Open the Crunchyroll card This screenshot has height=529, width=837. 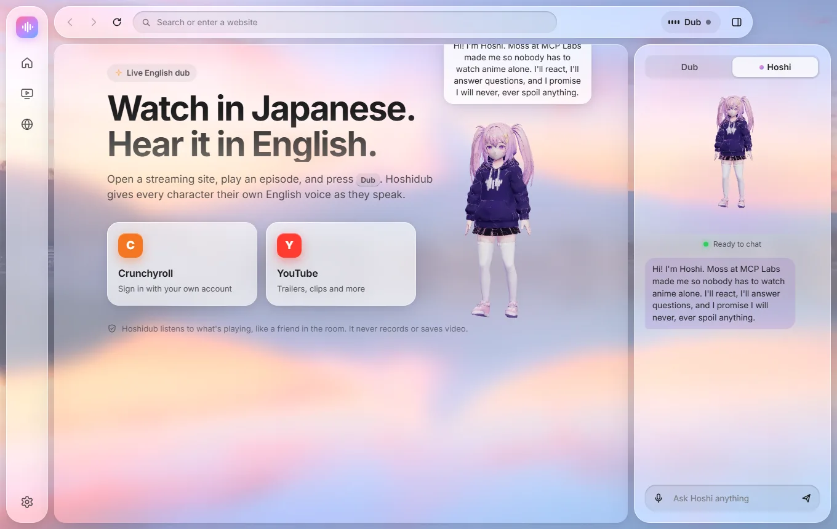pos(182,264)
